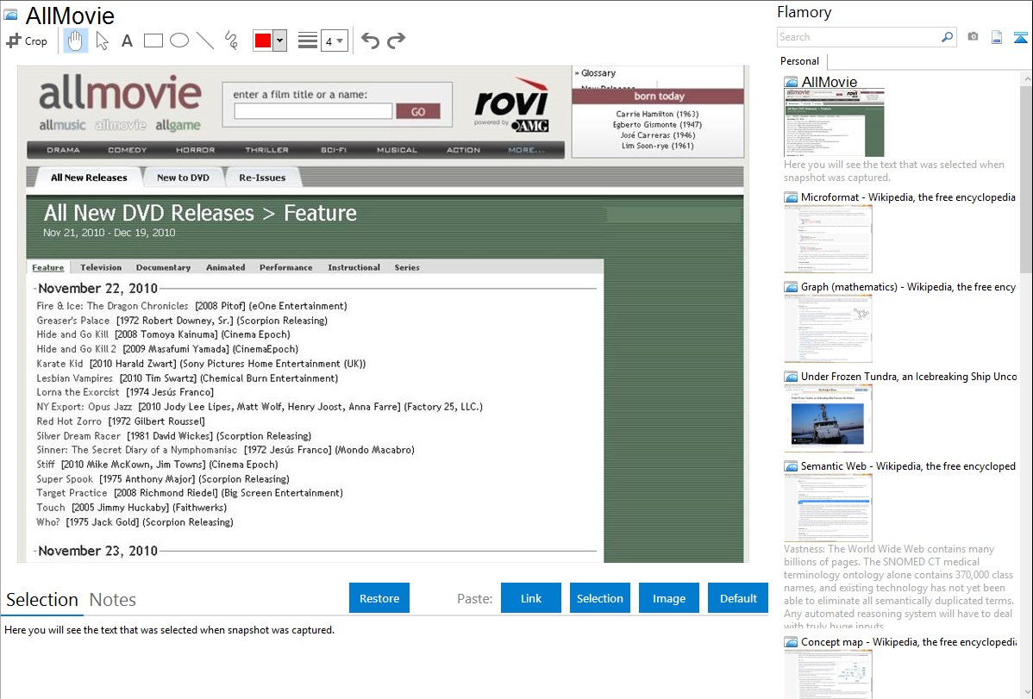Click the icon next to Graph (mathematics) snapshot
1033x699 pixels.
coord(791,287)
